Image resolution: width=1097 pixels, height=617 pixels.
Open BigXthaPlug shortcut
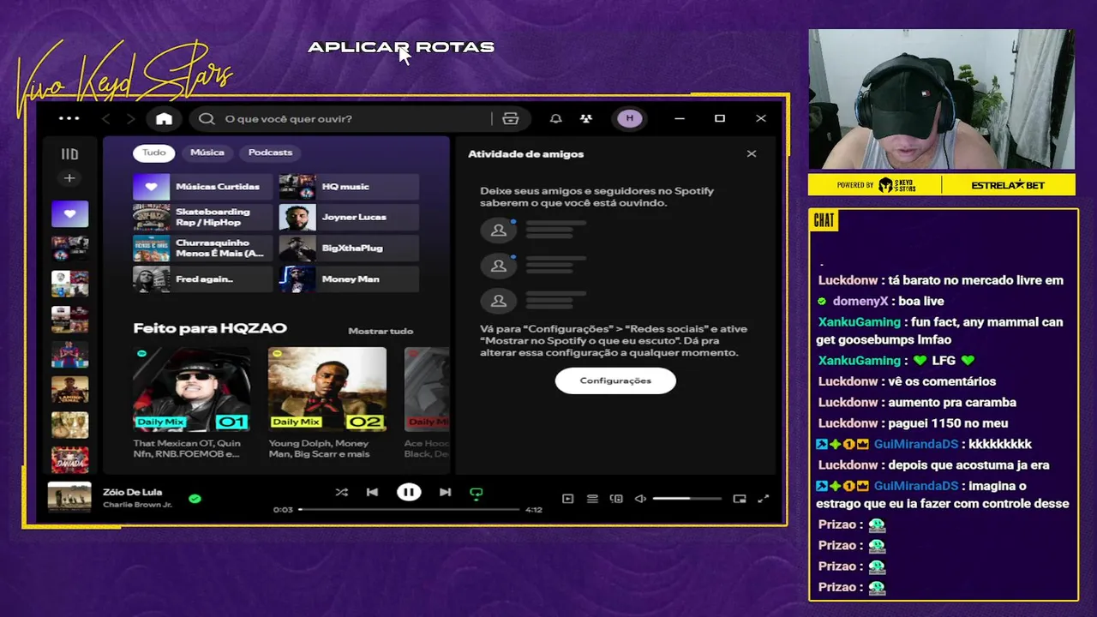pyautogui.click(x=349, y=249)
